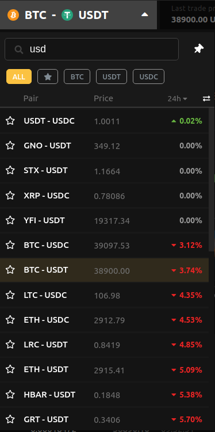Screen dimensions: 215x432
Task: Filter pairs by USDT market
Action: point(112,77)
